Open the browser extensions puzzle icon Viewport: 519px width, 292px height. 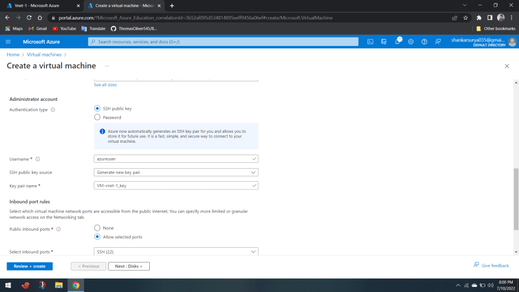[x=479, y=18]
